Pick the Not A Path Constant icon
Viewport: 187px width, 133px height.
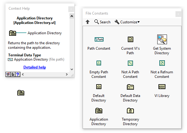[x=130, y=63]
